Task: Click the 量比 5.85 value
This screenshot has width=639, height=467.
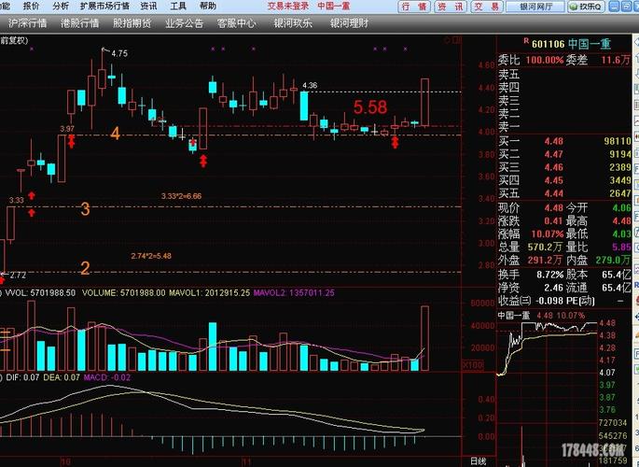Action: tap(621, 248)
